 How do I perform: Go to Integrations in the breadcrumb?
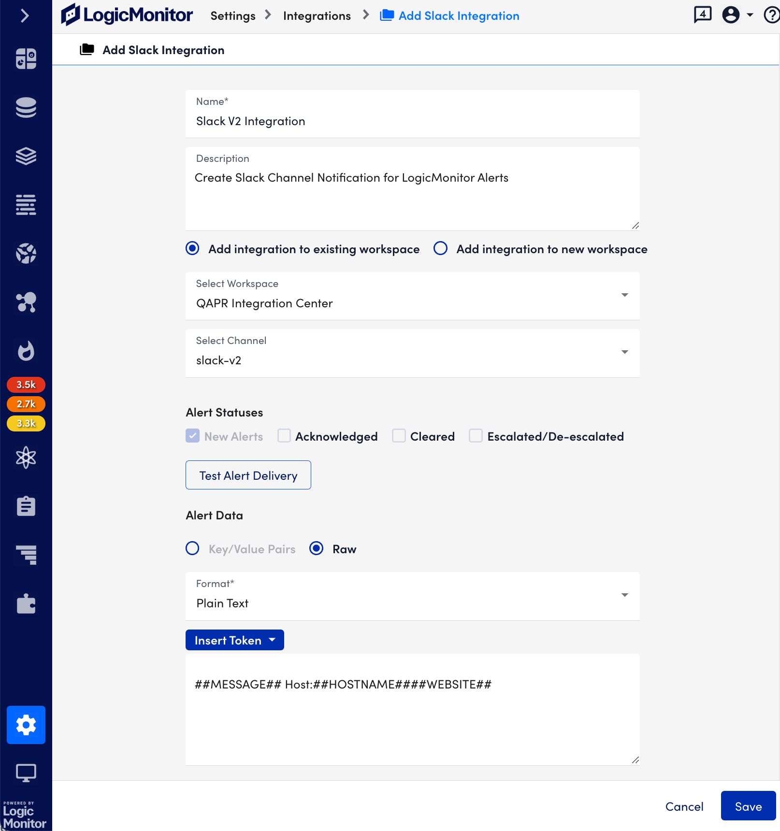pos(317,16)
